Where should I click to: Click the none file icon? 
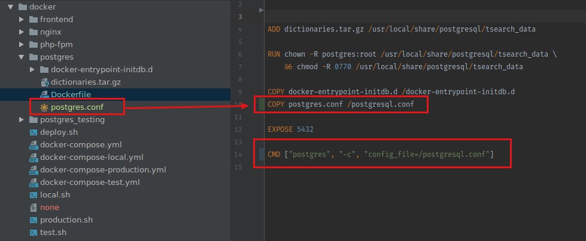point(34,208)
